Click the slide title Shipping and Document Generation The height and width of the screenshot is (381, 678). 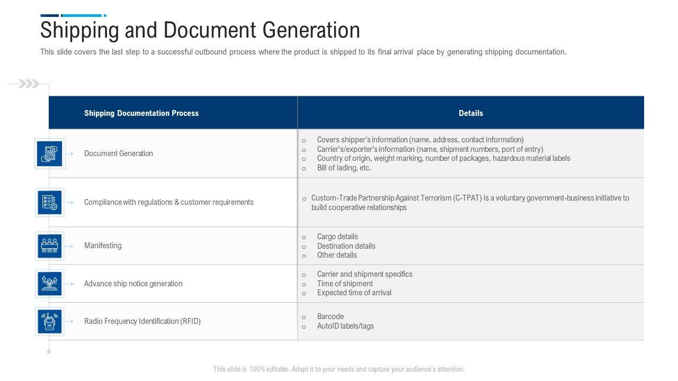pyautogui.click(x=200, y=30)
